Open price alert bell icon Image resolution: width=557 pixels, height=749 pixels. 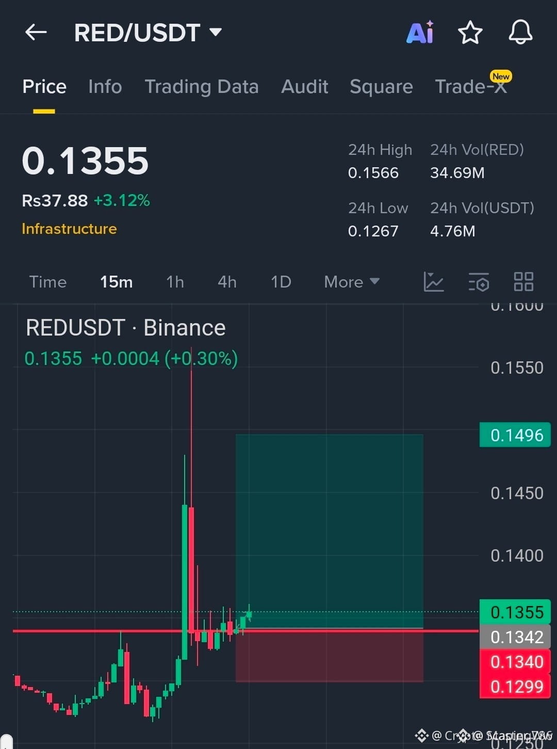[520, 33]
